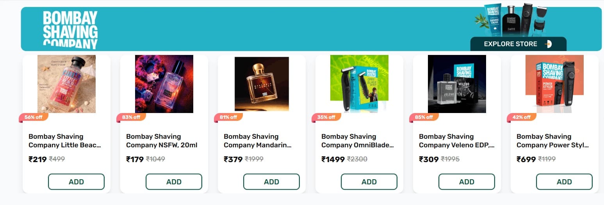Open the NSFW 20ml perfume product image
Image resolution: width=604 pixels, height=205 pixels.
(x=164, y=84)
